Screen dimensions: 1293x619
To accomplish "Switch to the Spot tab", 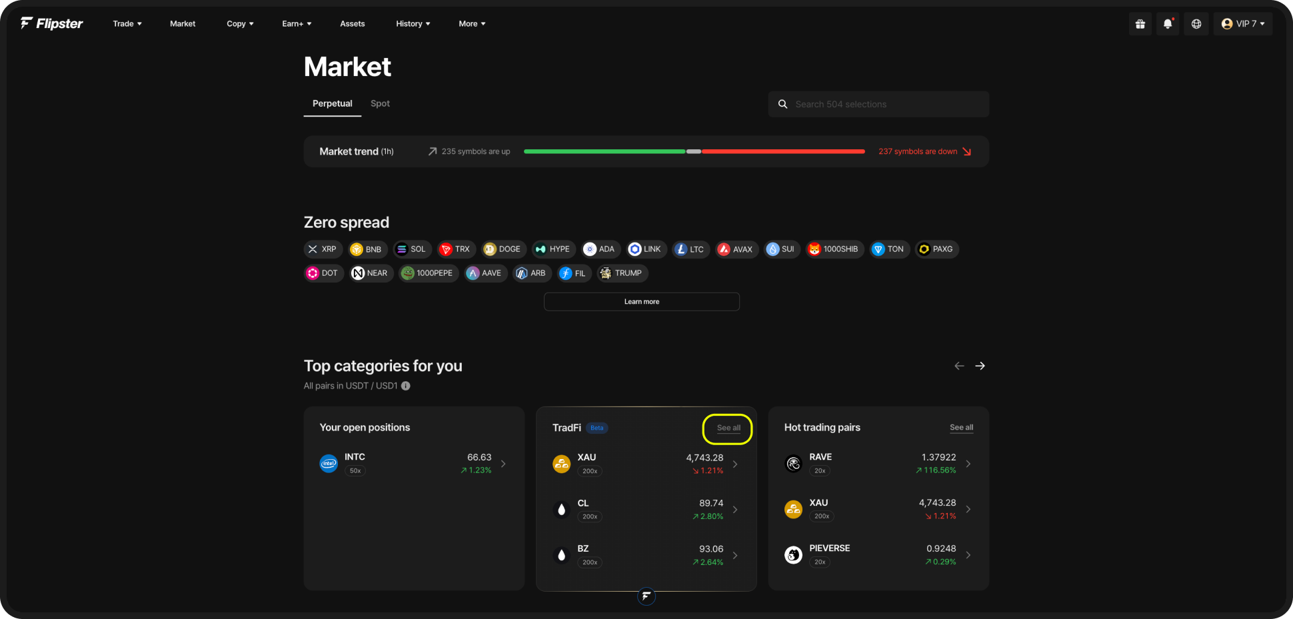I will pyautogui.click(x=380, y=103).
